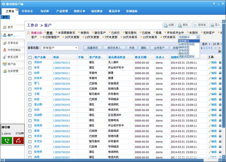
Task: Open the 查看范围 所有客户 dropdown
Action: click(60, 48)
